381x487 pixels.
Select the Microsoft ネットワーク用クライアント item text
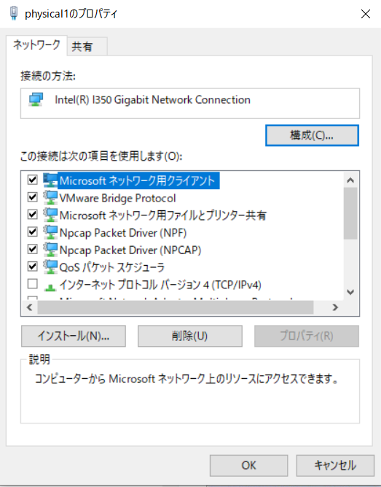click(x=137, y=180)
